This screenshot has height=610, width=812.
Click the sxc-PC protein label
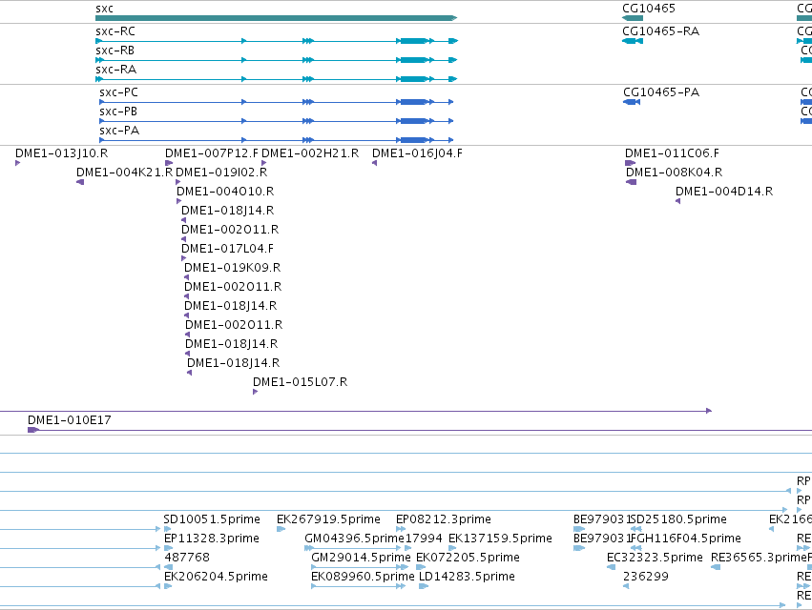coord(118,92)
